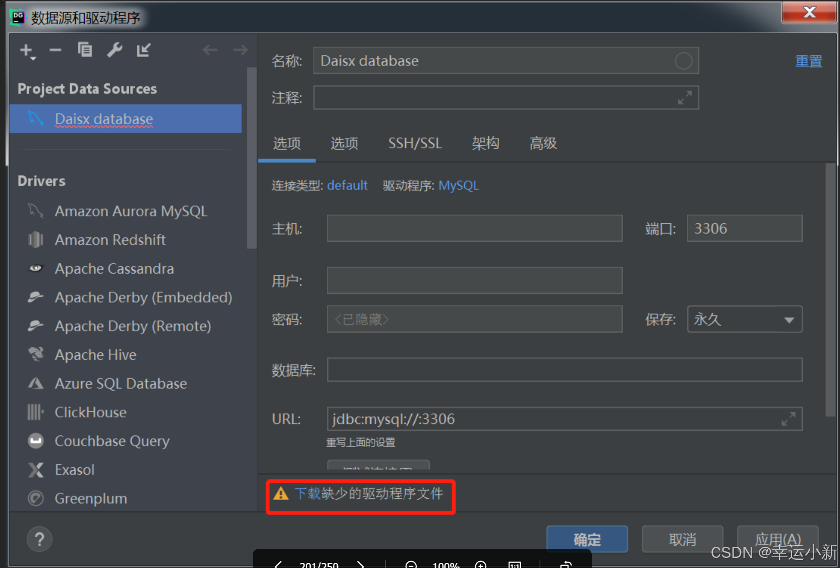The height and width of the screenshot is (568, 840).
Task: Click the 端口 port field showing 3306
Action: [745, 228]
